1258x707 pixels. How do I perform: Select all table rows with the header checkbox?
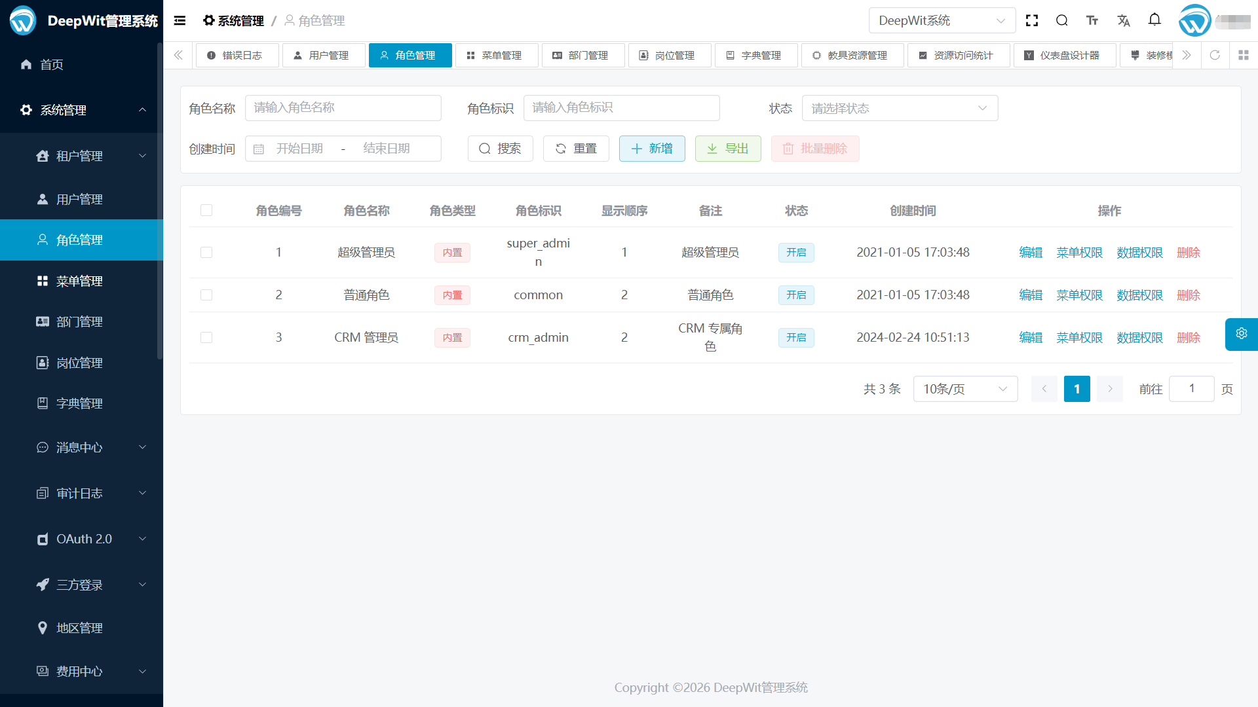coord(206,210)
